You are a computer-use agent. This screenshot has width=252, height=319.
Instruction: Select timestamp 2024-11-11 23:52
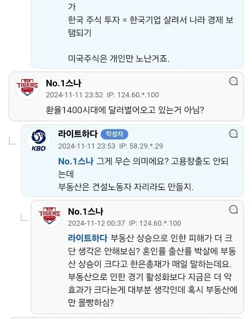74,95
